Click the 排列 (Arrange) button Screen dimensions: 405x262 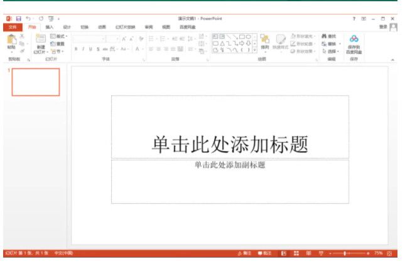pos(265,42)
